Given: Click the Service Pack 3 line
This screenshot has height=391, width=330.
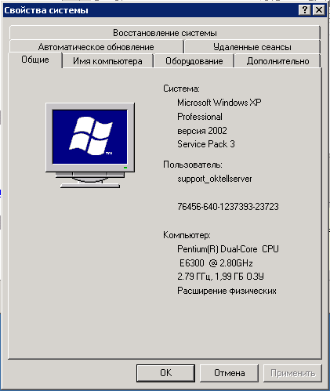Looking at the screenshot, I should coord(206,144).
